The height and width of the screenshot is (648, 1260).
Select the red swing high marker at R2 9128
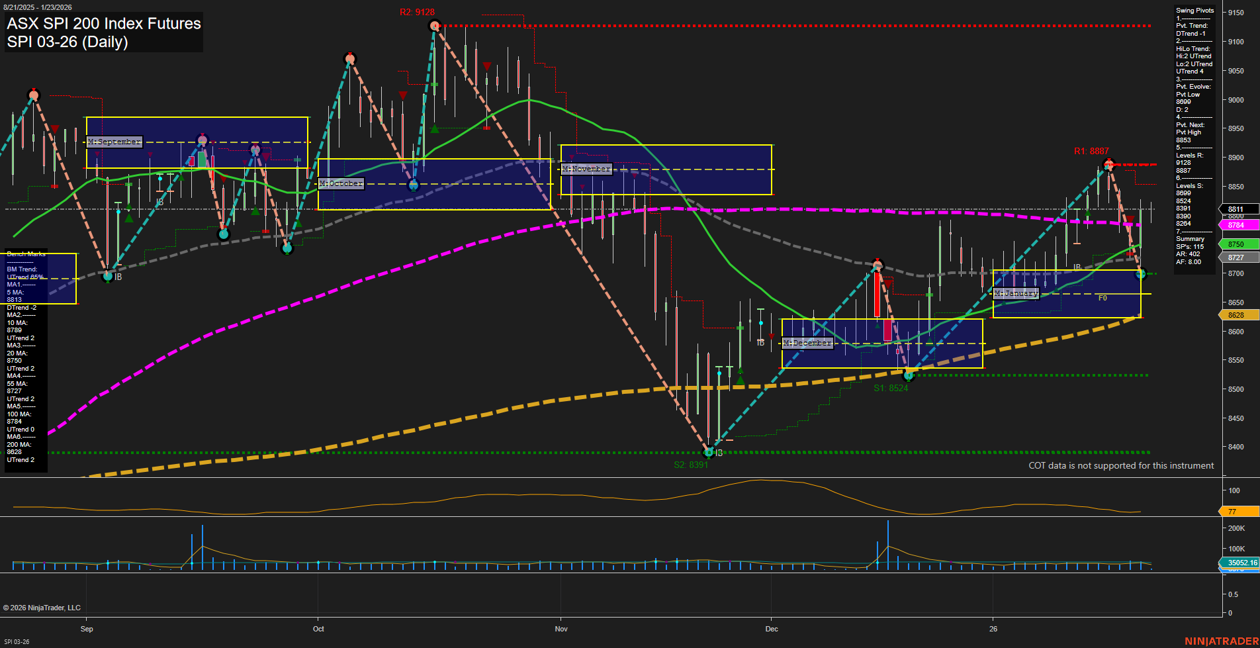[x=435, y=25]
